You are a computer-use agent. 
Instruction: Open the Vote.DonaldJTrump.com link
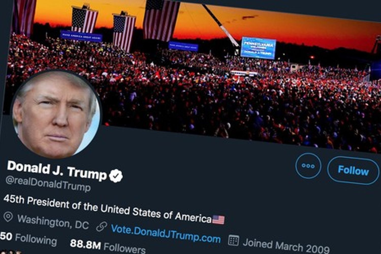click(166, 233)
